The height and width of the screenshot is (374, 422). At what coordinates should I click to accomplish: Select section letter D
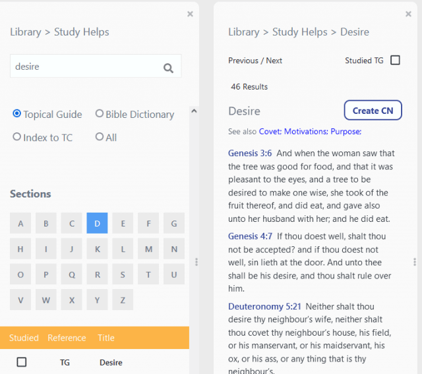point(97,223)
